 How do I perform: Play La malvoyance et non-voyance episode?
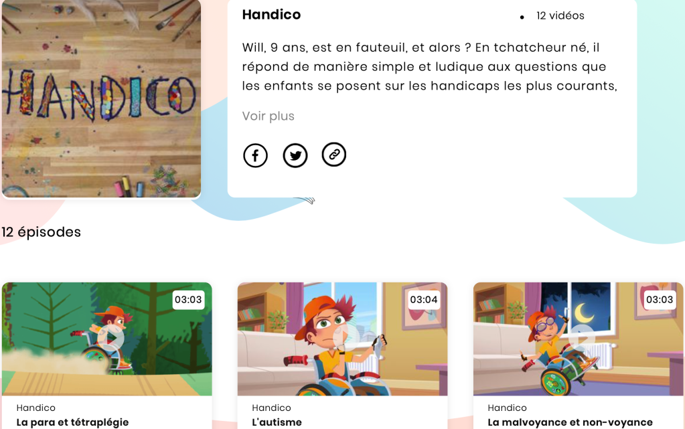(x=583, y=338)
